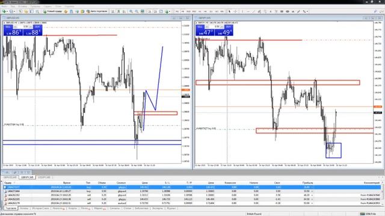
Task: Switch chart to bar chart style
Action: (x=112, y=11)
